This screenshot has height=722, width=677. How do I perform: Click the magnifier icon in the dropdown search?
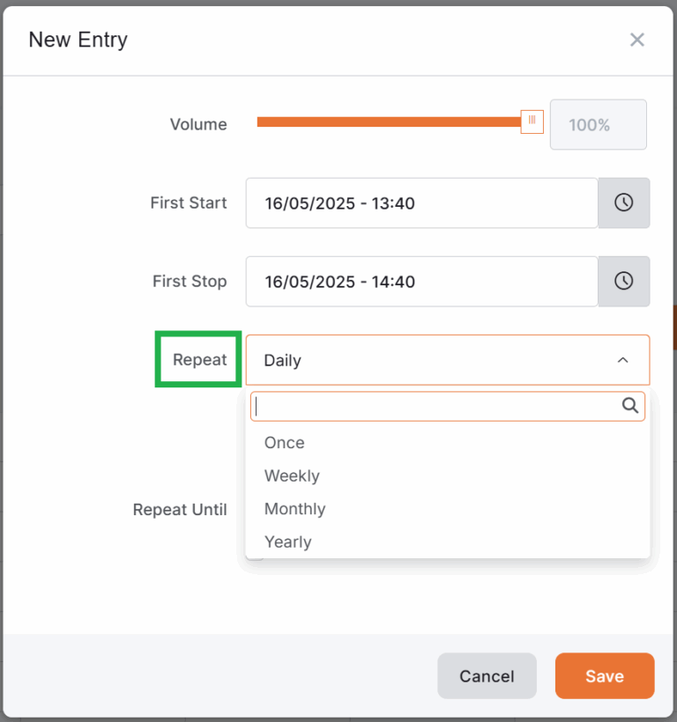coord(629,406)
